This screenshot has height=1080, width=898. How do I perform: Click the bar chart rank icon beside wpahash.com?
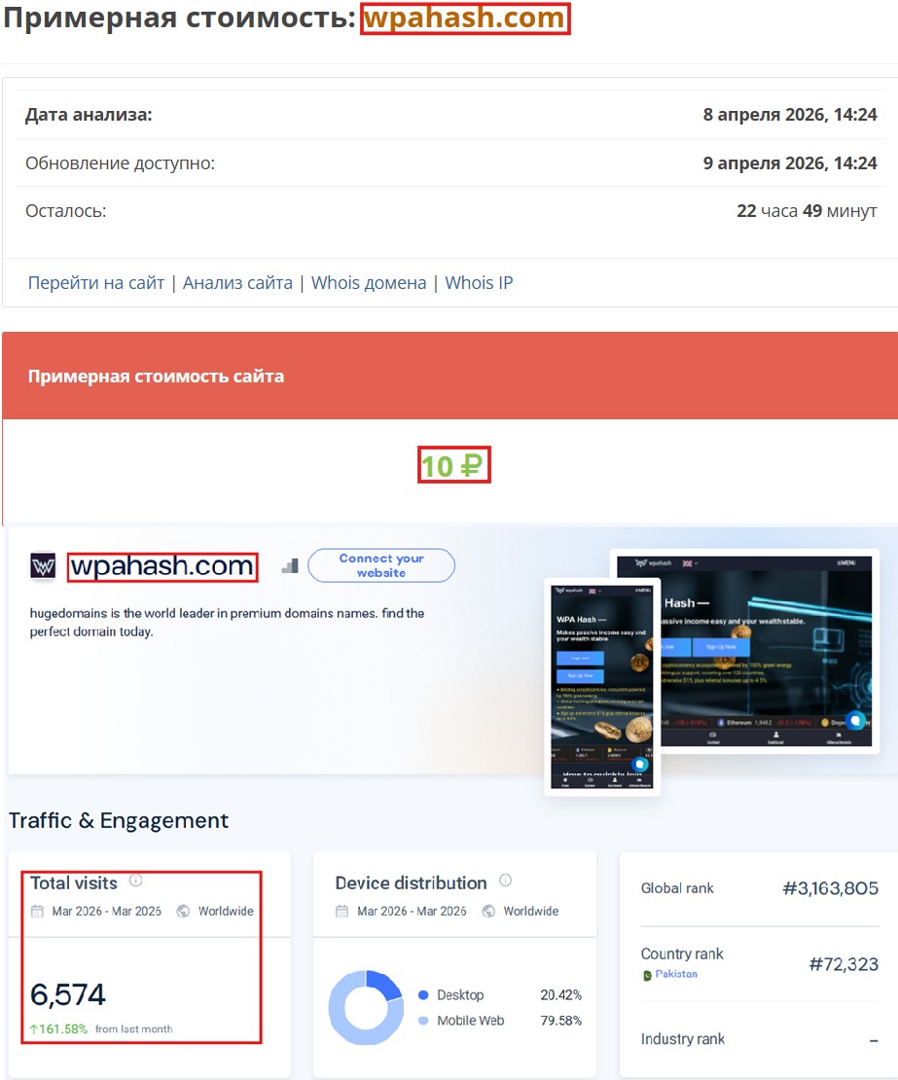point(289,564)
